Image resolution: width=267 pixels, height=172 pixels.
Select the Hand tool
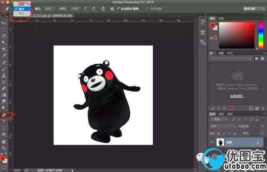4,142
